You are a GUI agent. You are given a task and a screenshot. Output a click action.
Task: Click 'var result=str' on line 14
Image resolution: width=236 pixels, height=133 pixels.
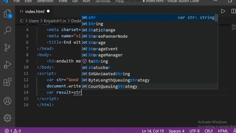pos(64,92)
